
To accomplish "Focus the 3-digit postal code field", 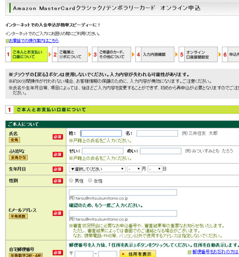I will tap(84, 254).
